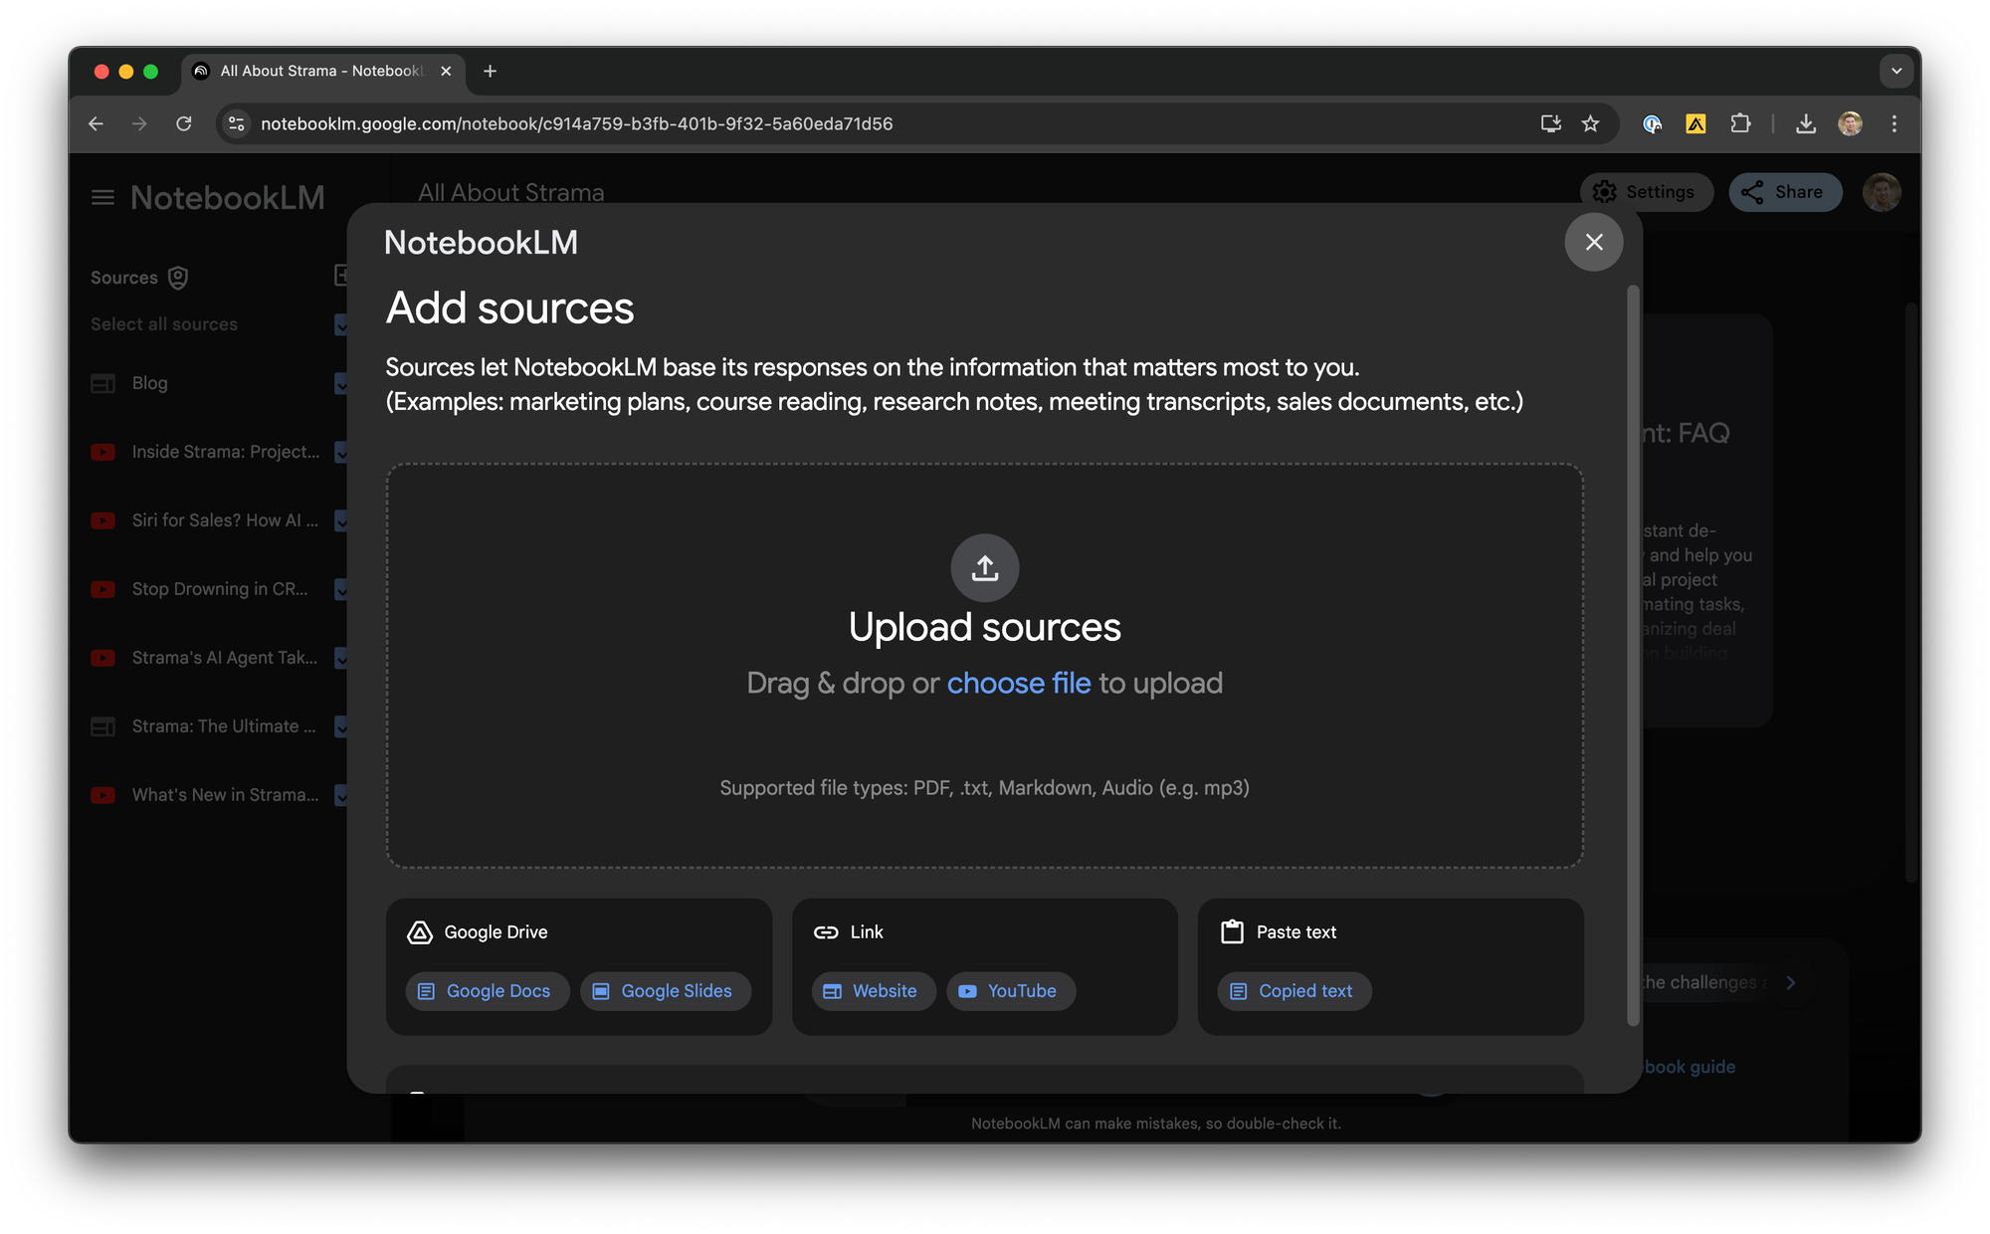This screenshot has height=1234, width=1990.
Task: Open the NotebookLM hamburger menu
Action: point(102,197)
